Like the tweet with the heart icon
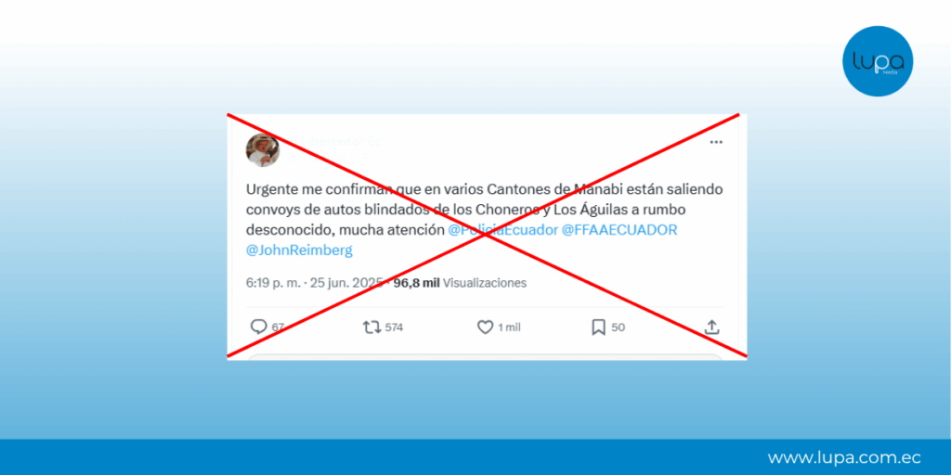This screenshot has width=951, height=475. tap(485, 327)
